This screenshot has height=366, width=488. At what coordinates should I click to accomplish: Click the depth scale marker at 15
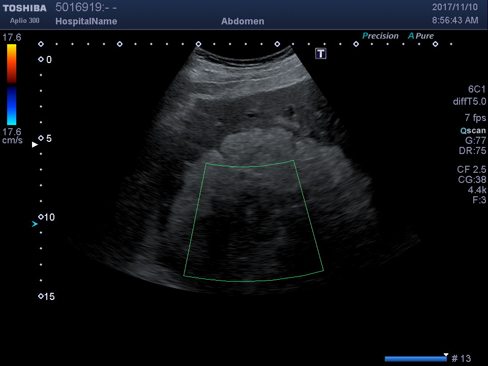tap(41, 296)
